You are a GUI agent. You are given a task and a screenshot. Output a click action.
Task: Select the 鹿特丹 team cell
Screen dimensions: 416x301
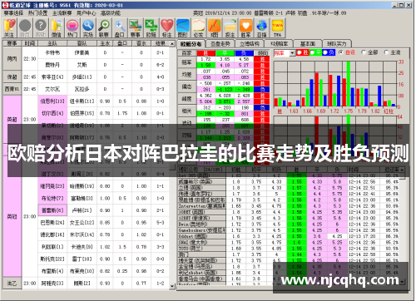(52, 65)
